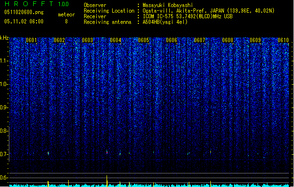Click the 0.6 kHz axis label
This screenshot has width=294, height=187.
tap(4, 178)
